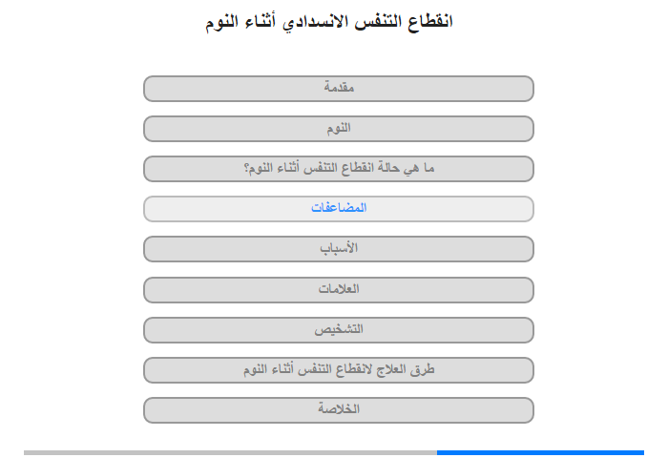The height and width of the screenshot is (458, 668).
Task: Select the النوم menu button
Action: (x=339, y=129)
